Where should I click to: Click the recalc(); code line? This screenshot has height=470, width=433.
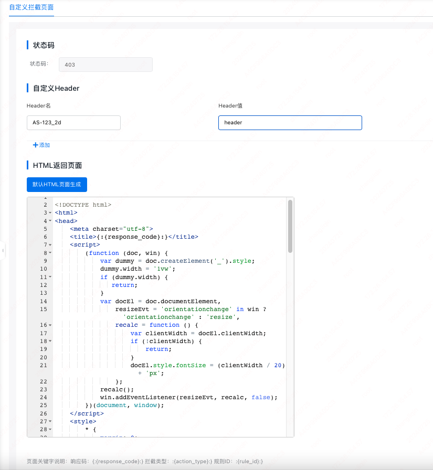point(117,389)
